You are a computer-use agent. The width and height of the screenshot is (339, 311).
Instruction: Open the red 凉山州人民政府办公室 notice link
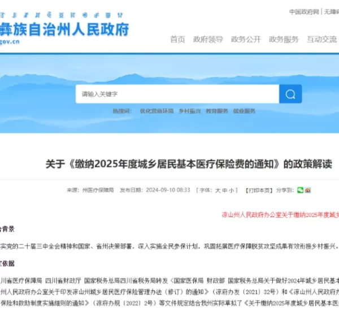point(280,215)
